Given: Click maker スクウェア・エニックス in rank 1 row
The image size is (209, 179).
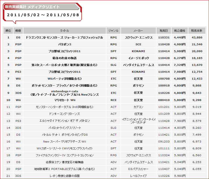Looking at the screenshot, I should click(139, 38).
